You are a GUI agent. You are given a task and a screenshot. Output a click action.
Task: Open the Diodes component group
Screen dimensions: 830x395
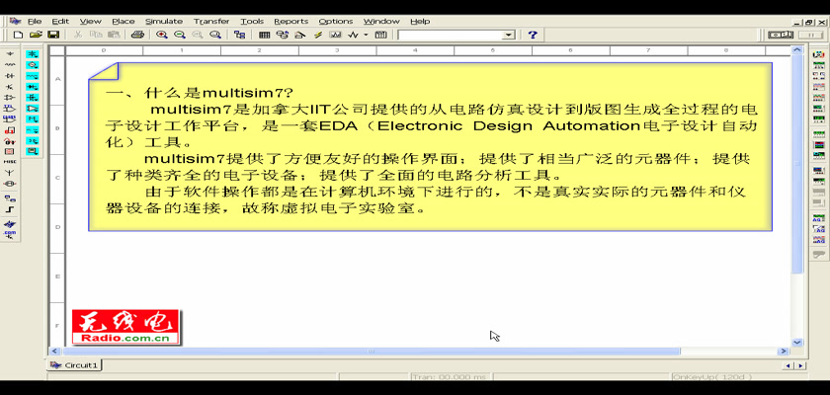click(10, 76)
